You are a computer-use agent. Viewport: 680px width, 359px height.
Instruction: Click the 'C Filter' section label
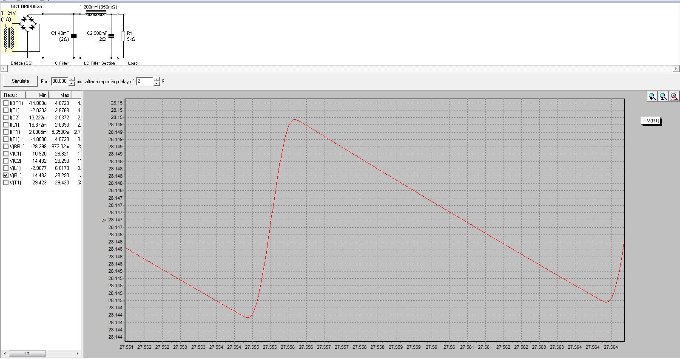(62, 63)
